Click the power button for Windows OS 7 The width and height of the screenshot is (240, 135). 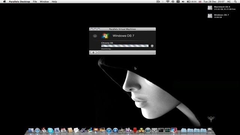tap(95, 36)
